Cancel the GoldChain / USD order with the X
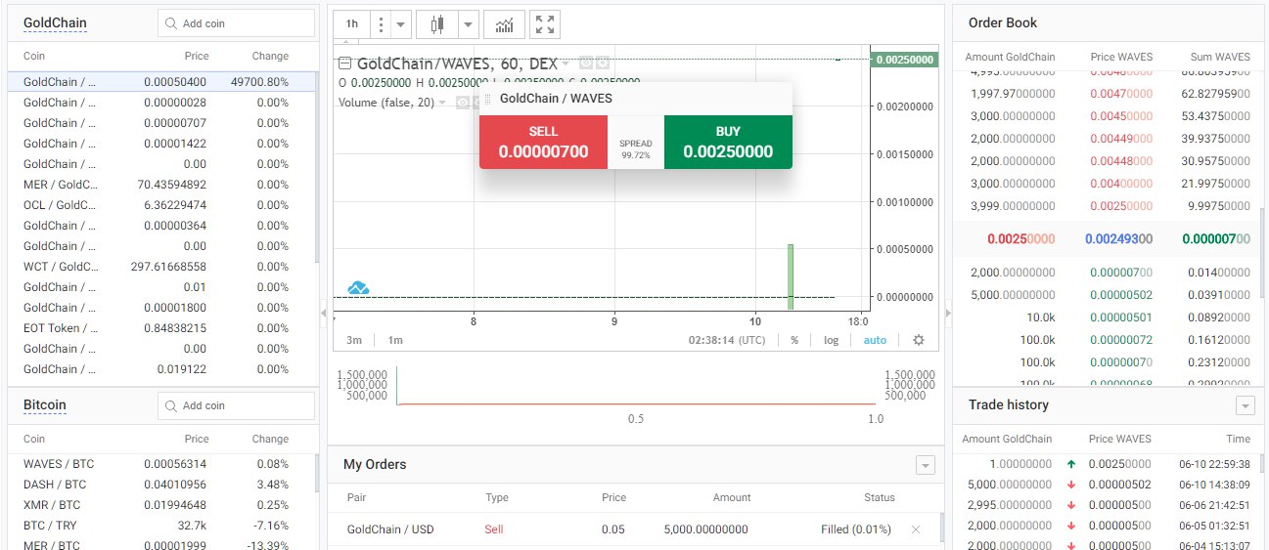Viewport: 1269px width, 550px height. pos(916,529)
